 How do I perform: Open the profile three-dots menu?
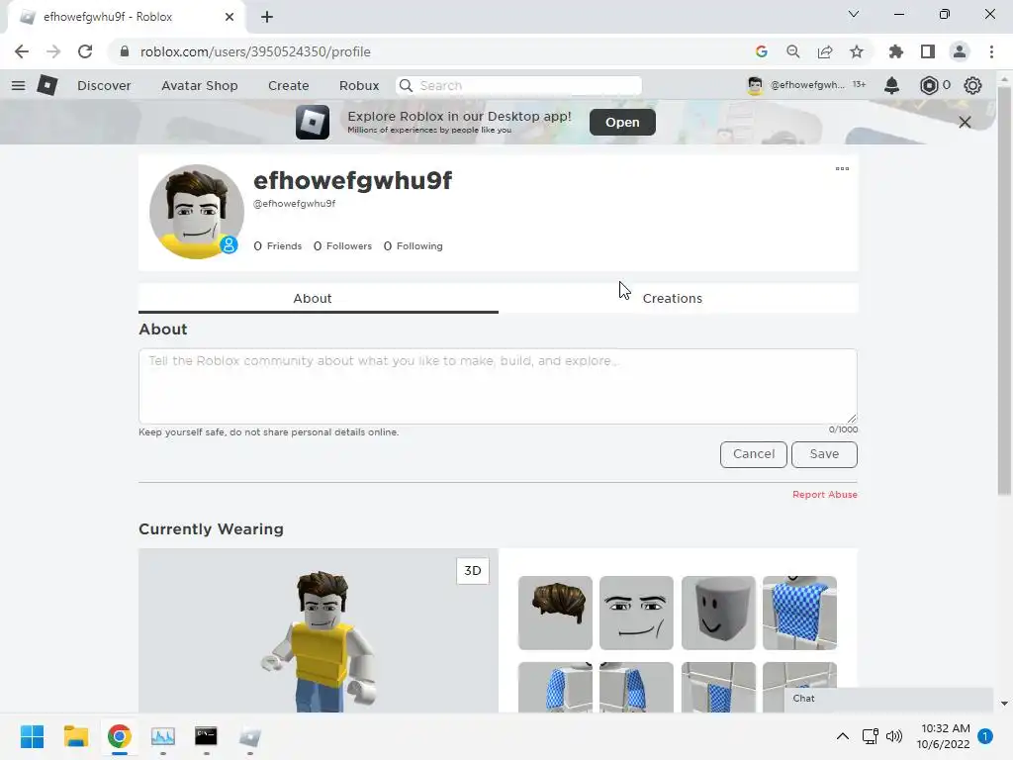842,168
